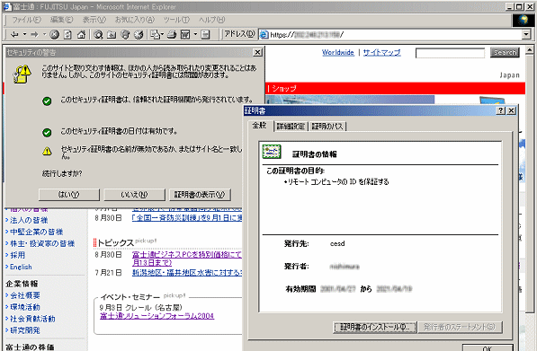Click the Stop loading icon
The width and height of the screenshot is (537, 351).
(x=55, y=34)
